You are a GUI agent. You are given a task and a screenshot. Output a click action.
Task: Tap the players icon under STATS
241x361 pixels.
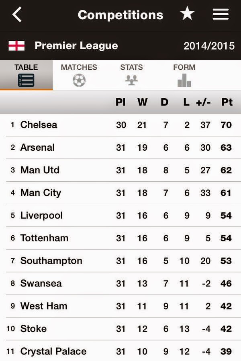click(131, 79)
